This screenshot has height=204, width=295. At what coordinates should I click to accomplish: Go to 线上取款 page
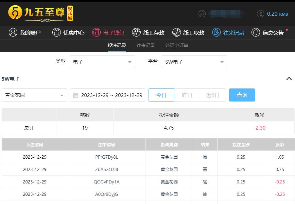point(188,33)
